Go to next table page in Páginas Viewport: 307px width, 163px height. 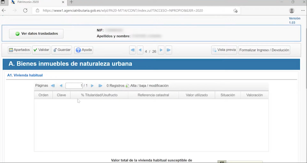coord(92,86)
